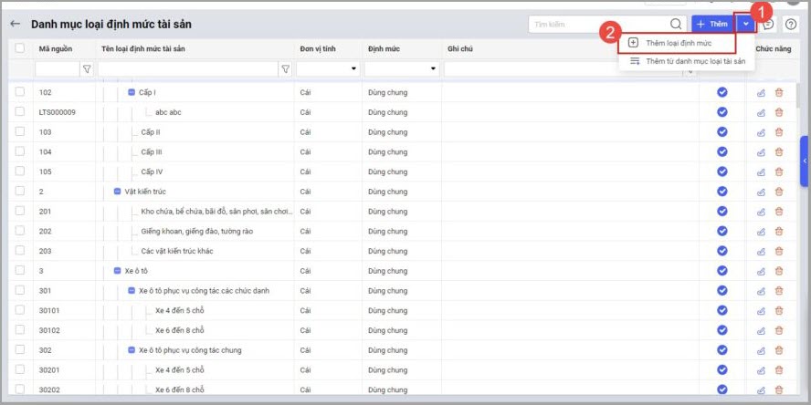Click the blue status check for row 201
This screenshot has width=811, height=405.
tap(721, 212)
